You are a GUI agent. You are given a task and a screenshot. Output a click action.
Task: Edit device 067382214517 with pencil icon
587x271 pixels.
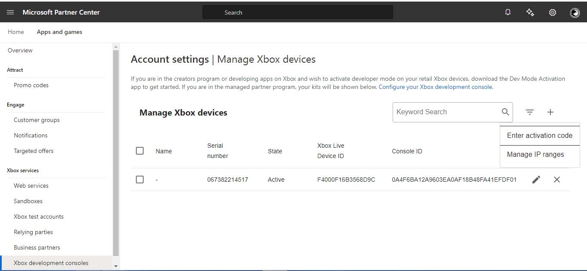(x=536, y=180)
